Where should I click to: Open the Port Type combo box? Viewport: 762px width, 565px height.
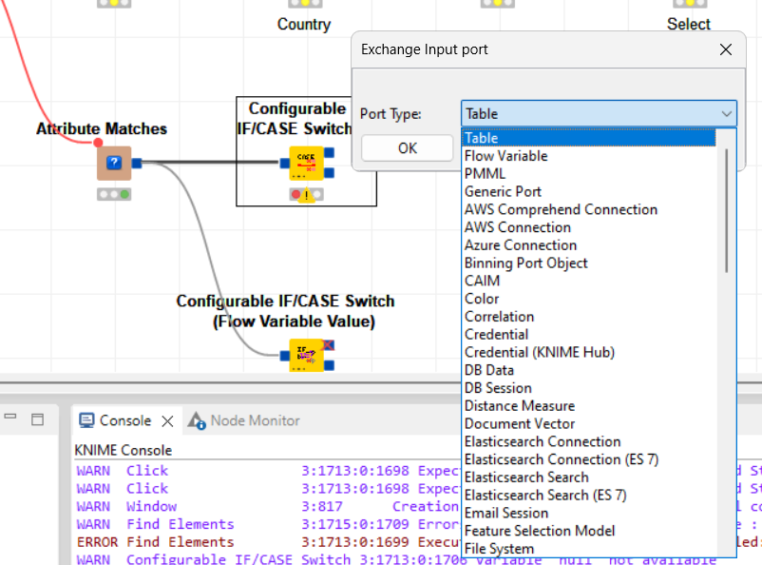[599, 114]
